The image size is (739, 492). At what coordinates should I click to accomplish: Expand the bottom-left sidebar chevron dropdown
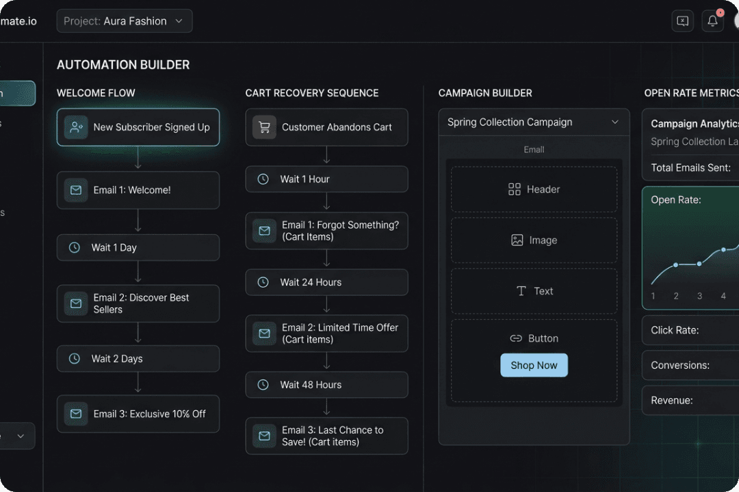tap(19, 436)
